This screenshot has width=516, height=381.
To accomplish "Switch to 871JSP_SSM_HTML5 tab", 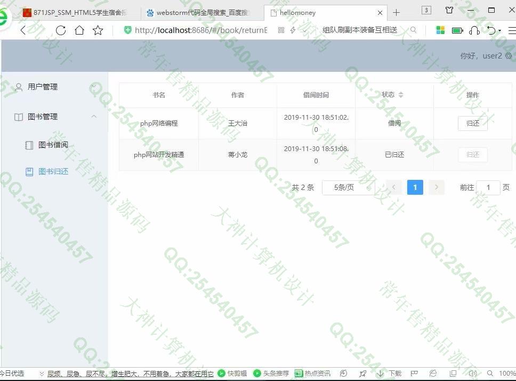I will point(75,13).
